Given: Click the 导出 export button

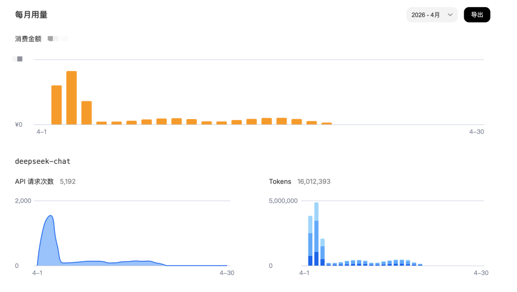Looking at the screenshot, I should click(477, 15).
